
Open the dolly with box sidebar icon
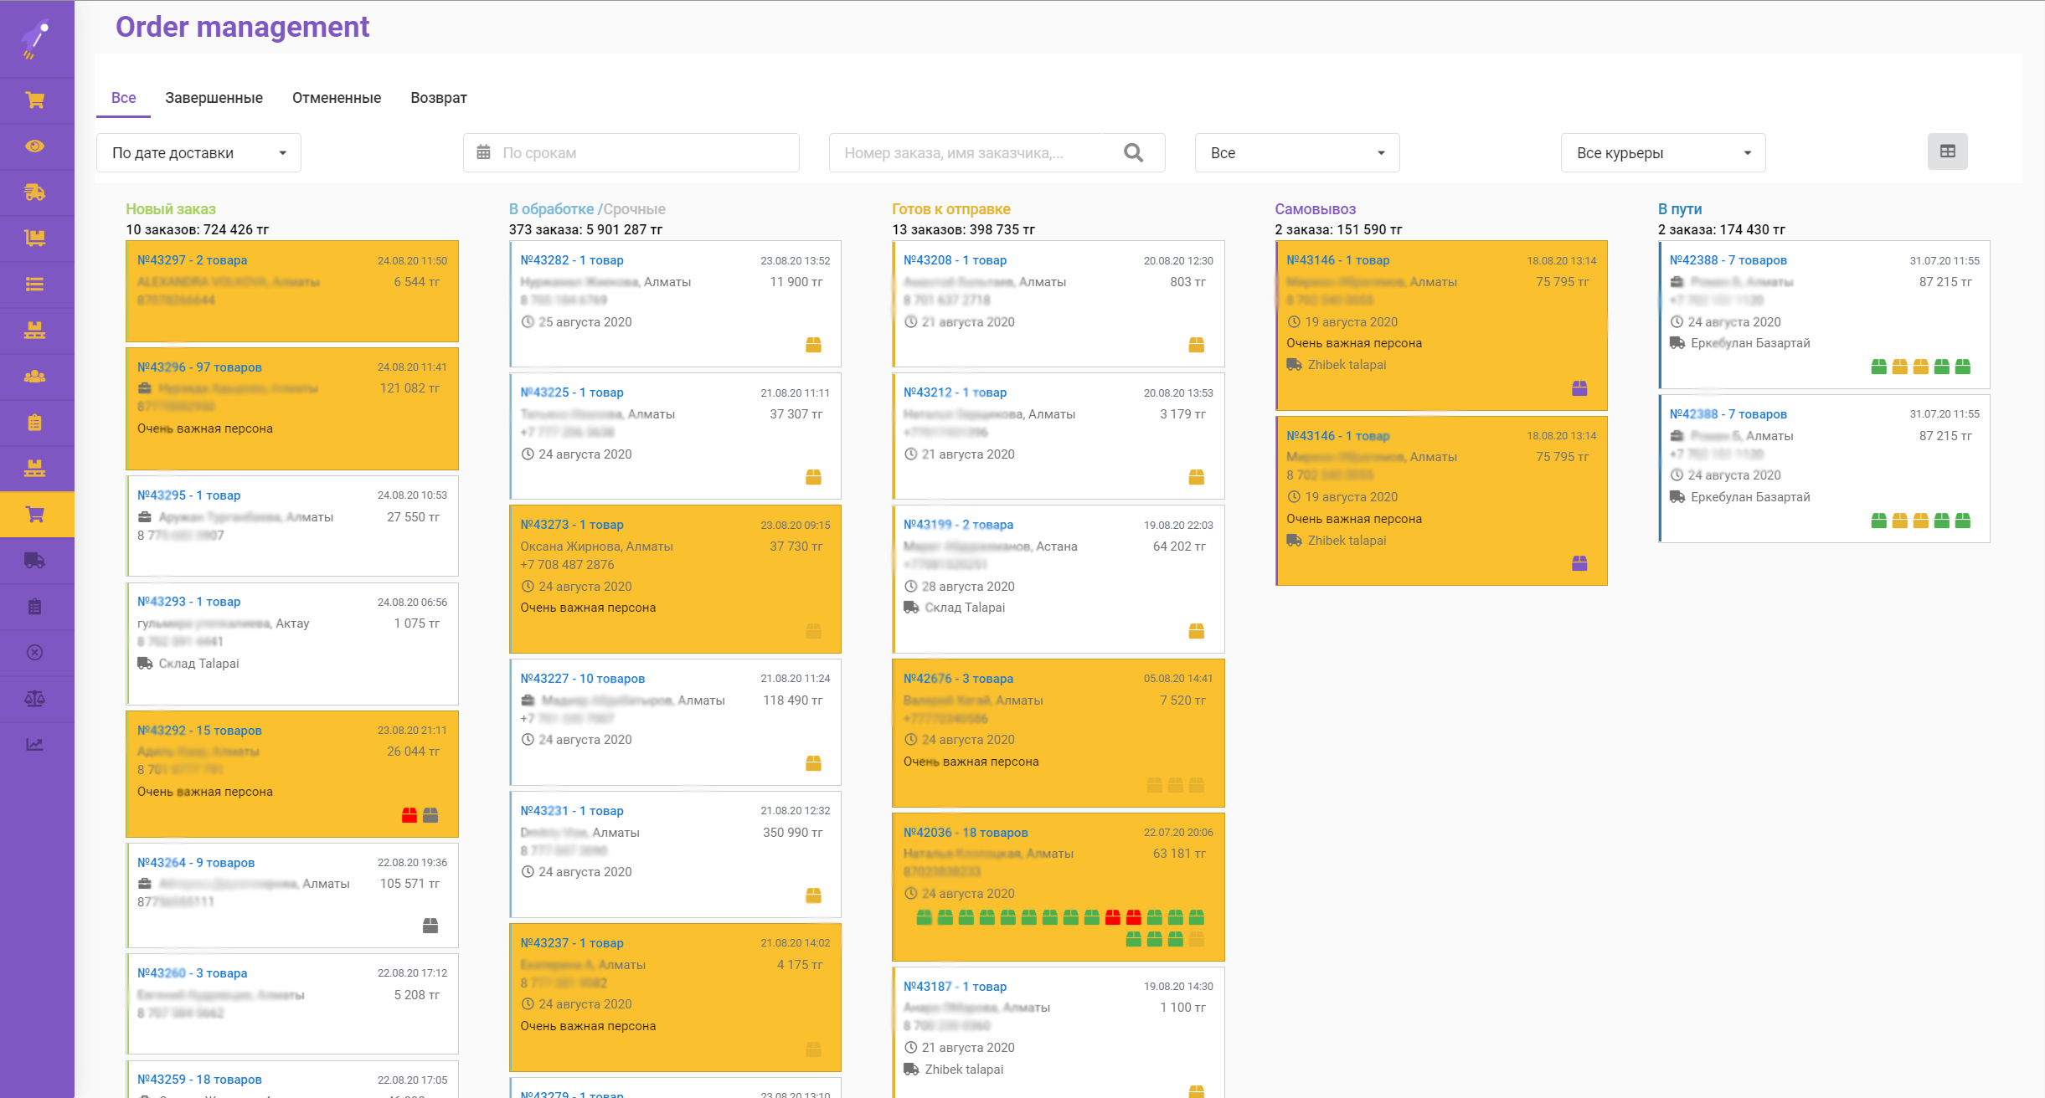35,239
